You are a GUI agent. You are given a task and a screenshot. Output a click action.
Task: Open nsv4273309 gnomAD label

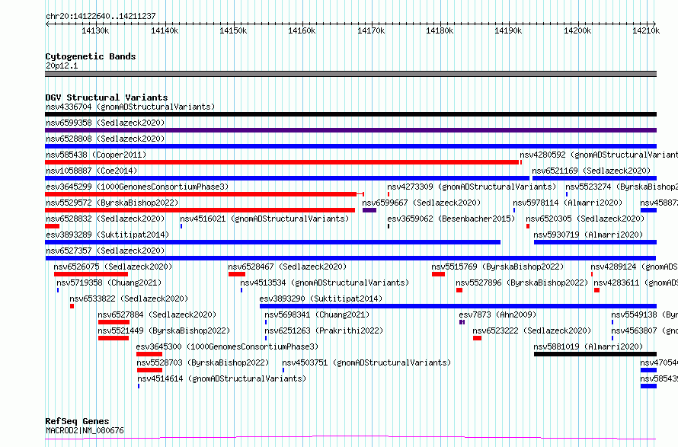click(472, 187)
